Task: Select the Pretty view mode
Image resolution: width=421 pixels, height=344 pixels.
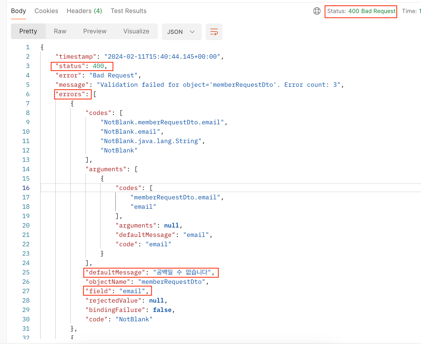Action: [28, 31]
